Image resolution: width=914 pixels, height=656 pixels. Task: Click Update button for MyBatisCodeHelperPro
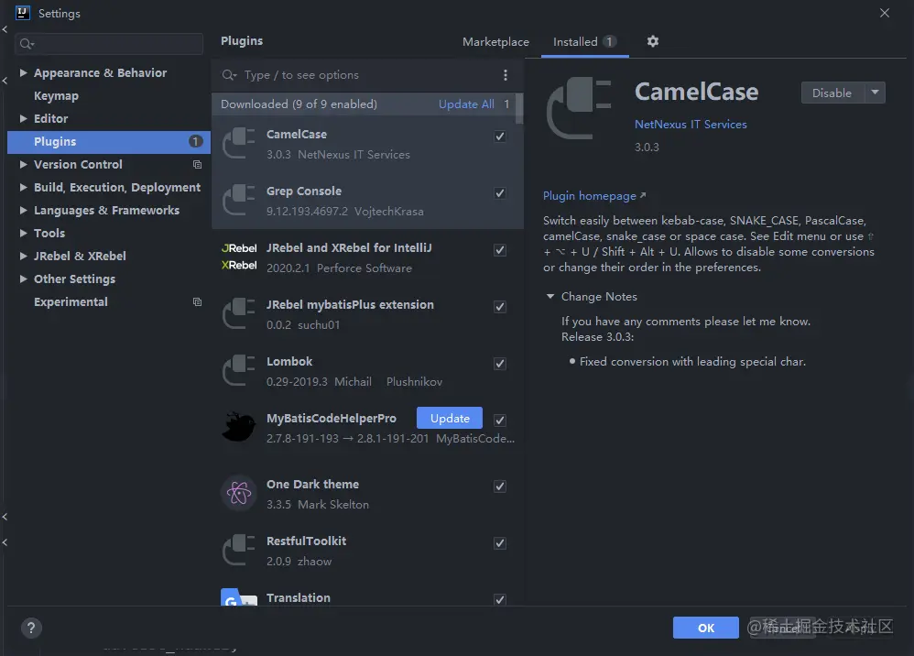tap(450, 418)
